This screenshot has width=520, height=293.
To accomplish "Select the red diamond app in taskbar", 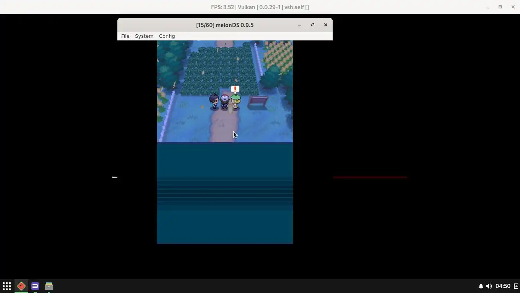I will 21,286.
